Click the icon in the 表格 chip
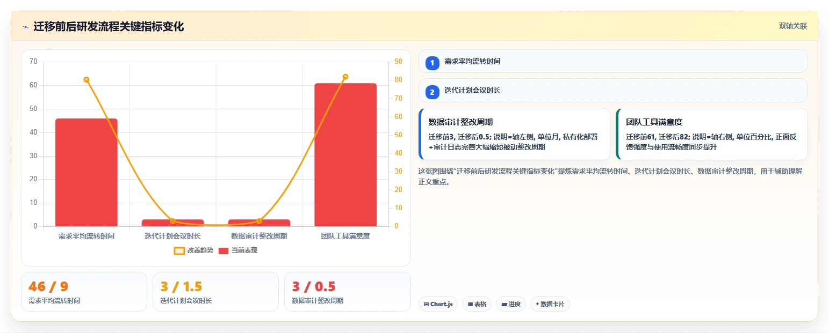Image resolution: width=829 pixels, height=333 pixels. [x=470, y=304]
